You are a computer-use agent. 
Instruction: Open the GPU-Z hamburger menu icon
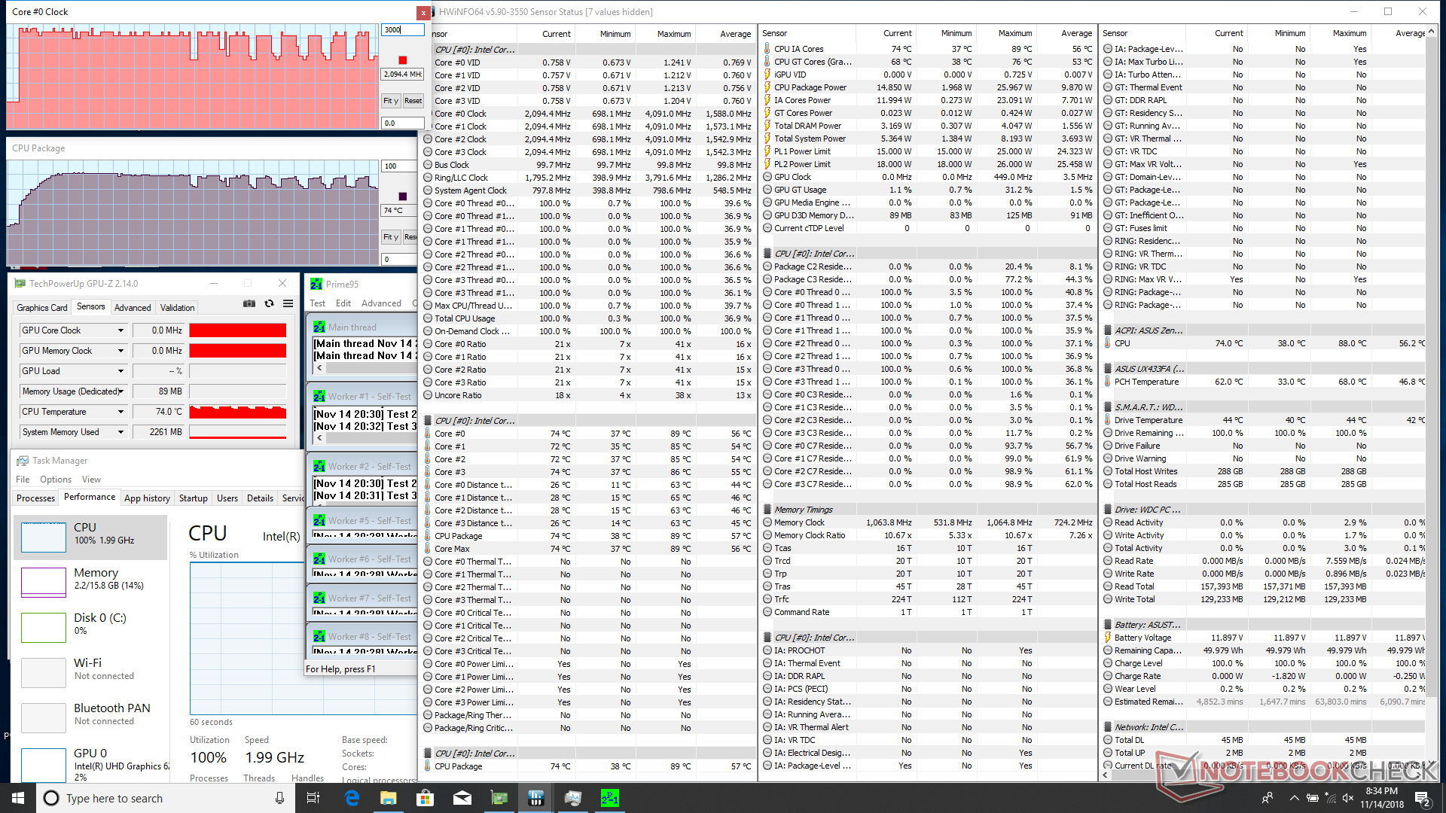[288, 304]
